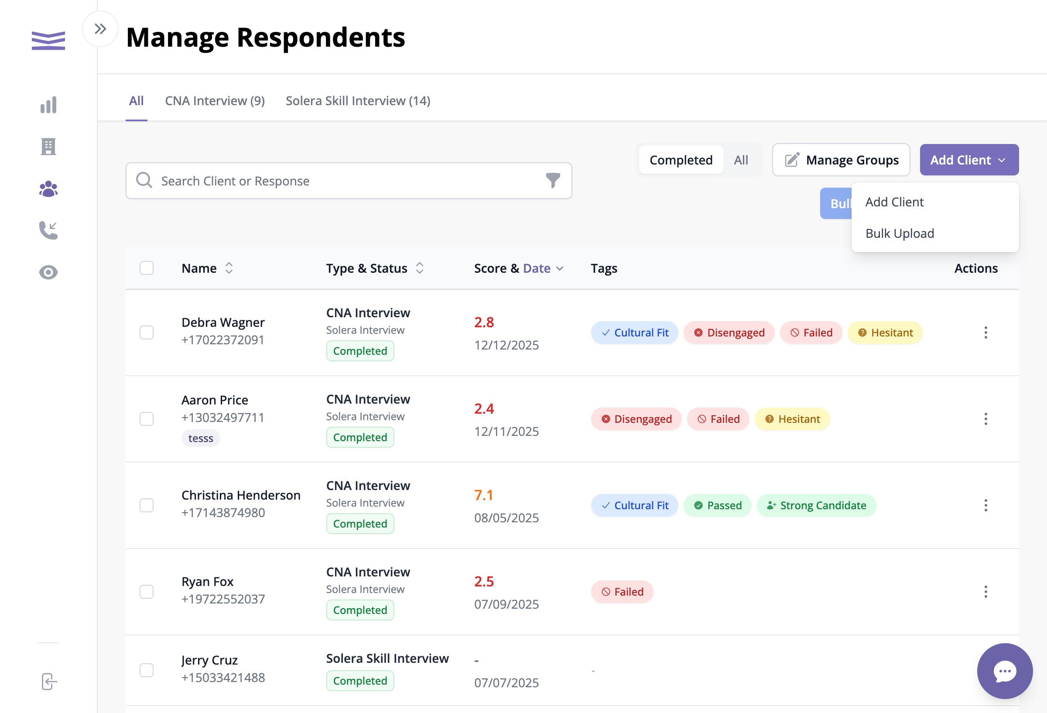Tick the select-all checkbox in table header
Screen dimensions: 1047x713
click(x=147, y=268)
